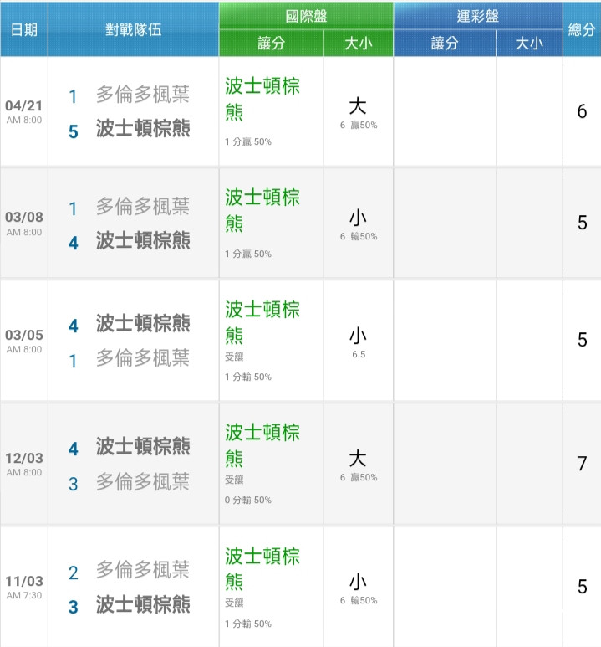This screenshot has height=647, width=601.
Task: Click green 波士頓棕熊 受讓 pick for 11/03
Action: coord(262,576)
